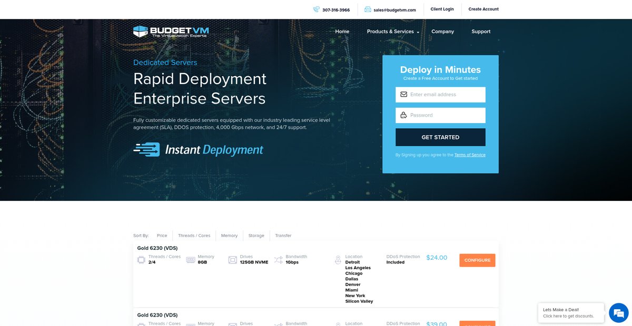Focus the Password input field

tap(440, 115)
